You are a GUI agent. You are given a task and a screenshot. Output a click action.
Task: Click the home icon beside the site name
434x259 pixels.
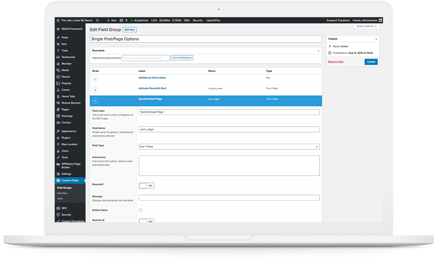[58, 20]
